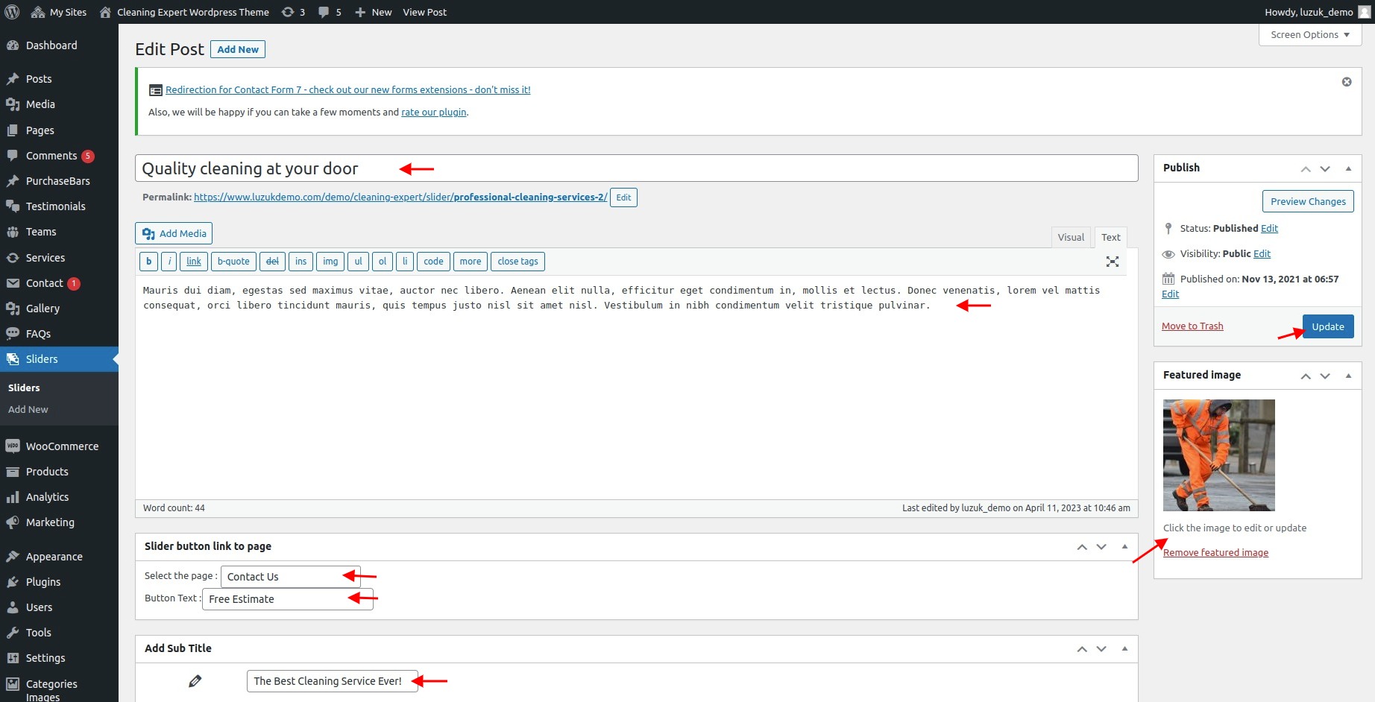Open Marketing in the sidebar
The height and width of the screenshot is (702, 1375).
click(x=59, y=522)
